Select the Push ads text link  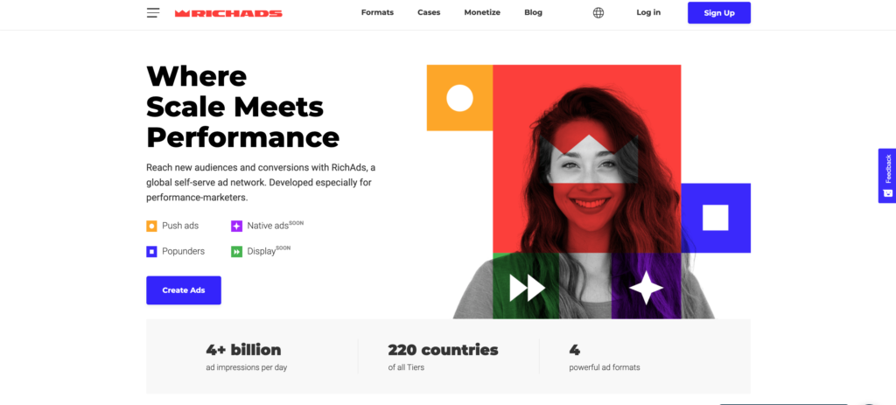click(x=180, y=226)
